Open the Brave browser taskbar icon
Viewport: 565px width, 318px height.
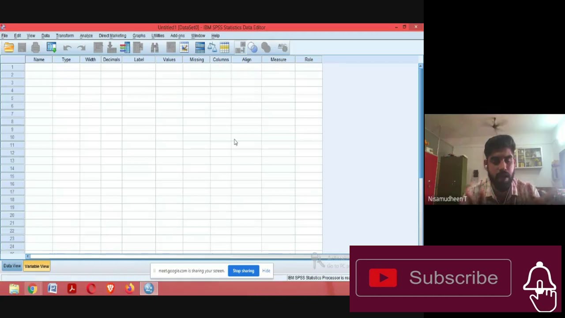click(x=110, y=289)
